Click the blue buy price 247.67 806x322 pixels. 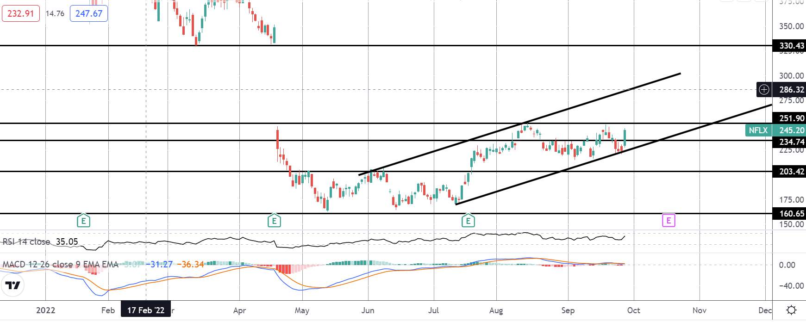(x=89, y=13)
